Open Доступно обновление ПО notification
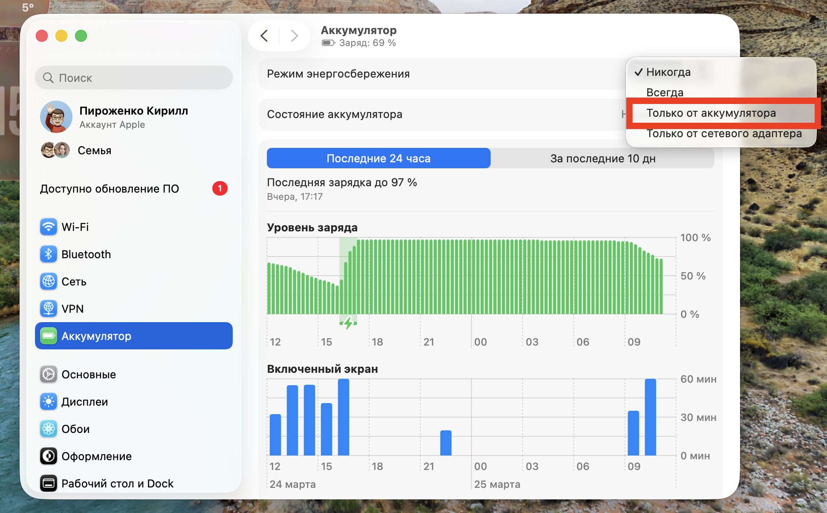The width and height of the screenshot is (827, 513). (x=110, y=189)
